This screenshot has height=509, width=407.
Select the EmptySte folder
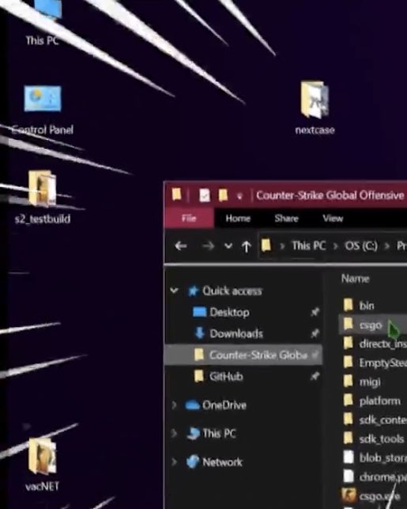tap(375, 363)
